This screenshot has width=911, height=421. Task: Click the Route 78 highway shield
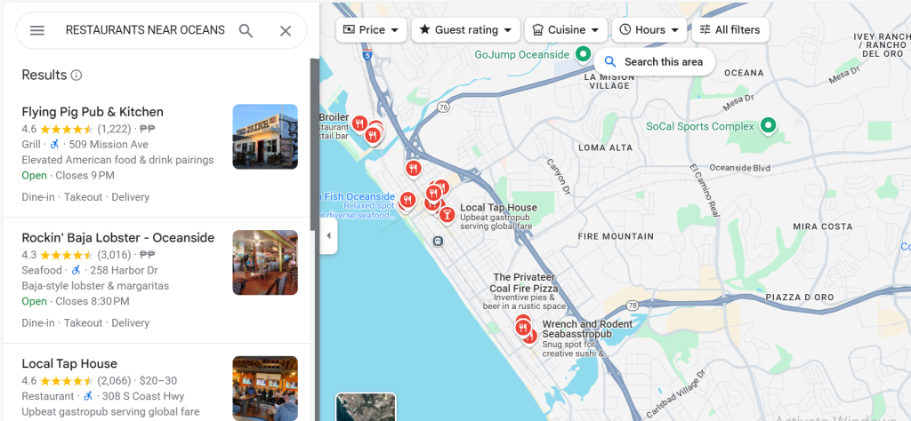(x=633, y=305)
